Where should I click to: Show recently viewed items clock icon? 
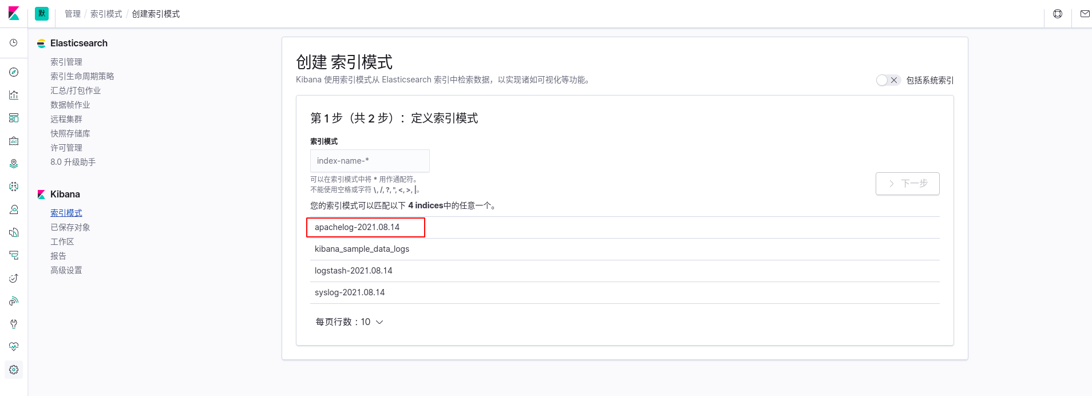point(14,43)
